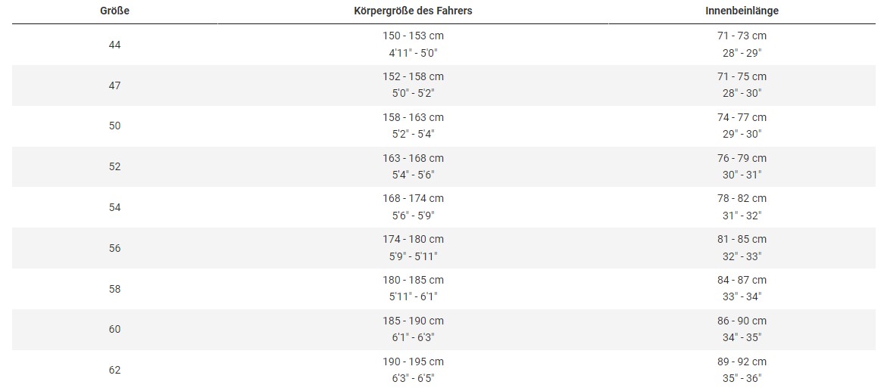Image resolution: width=887 pixels, height=391 pixels.
Task: Select the size 47 row cell
Action: (x=115, y=85)
